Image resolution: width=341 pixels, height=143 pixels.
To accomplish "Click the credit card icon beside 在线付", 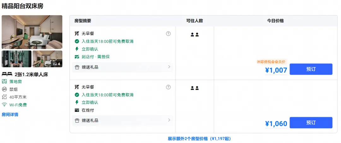I will 77,110.
